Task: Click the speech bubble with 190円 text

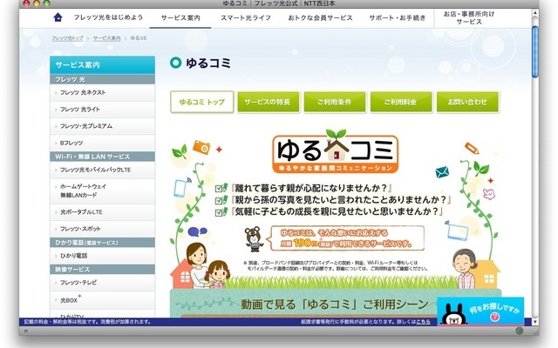Action: pyautogui.click(x=345, y=238)
